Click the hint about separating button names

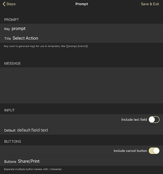point(33,169)
